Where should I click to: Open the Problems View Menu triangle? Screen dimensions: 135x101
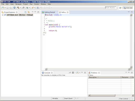[126, 72]
